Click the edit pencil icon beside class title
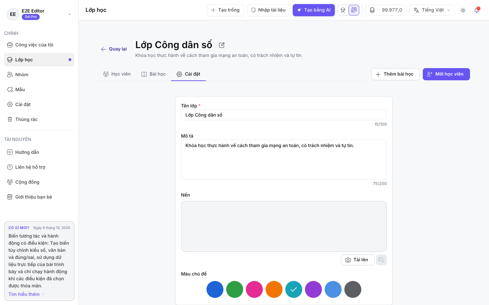Screen dimensions: 489x305 click(x=222, y=45)
